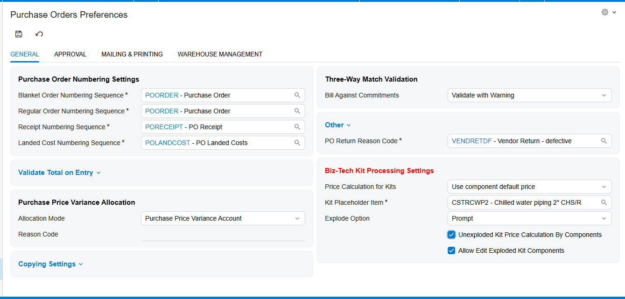Open the Bill Against Commitments dropdown
This screenshot has height=299, width=625.
pyautogui.click(x=529, y=95)
